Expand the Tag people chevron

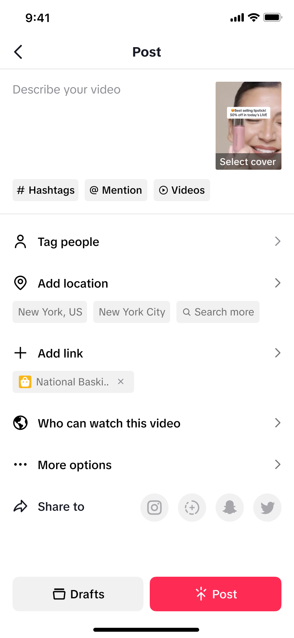[x=278, y=241]
